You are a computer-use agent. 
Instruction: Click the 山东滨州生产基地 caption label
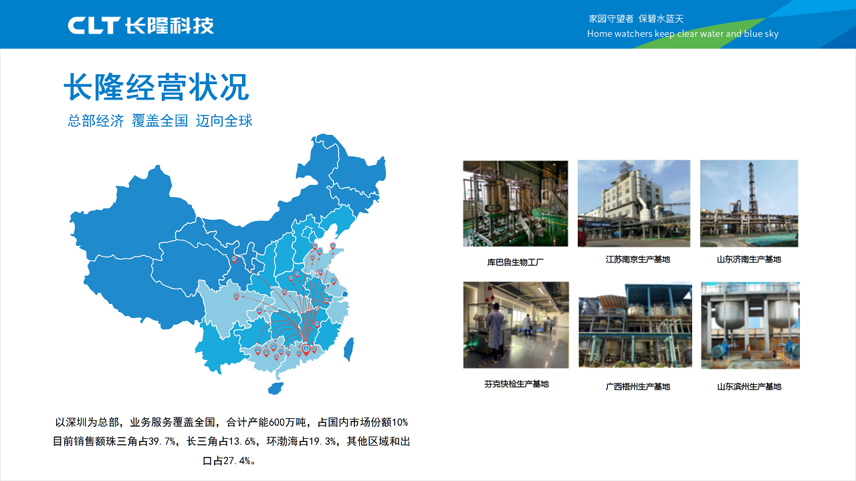click(x=749, y=387)
